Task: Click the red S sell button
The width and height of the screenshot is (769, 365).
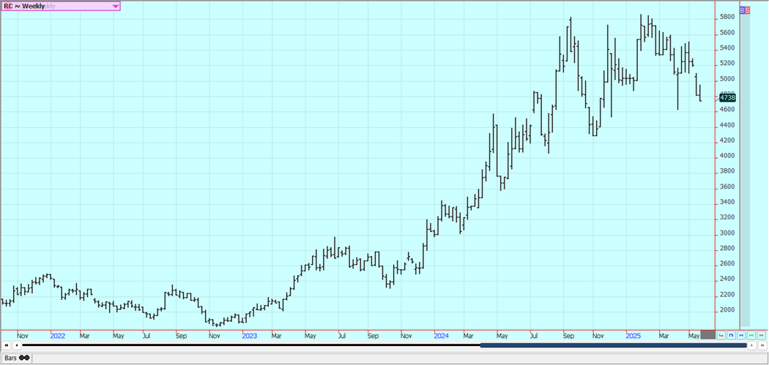Action: point(747,10)
